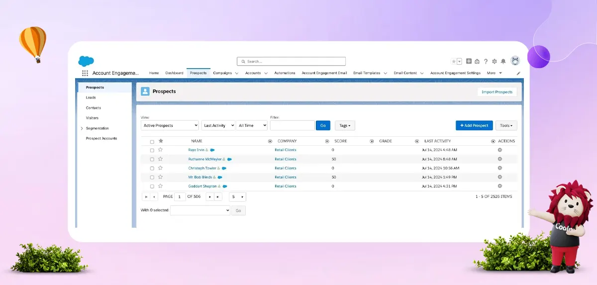Viewport: 597px width, 285px height.
Task: Select Leads in the sidebar
Action: point(91,97)
